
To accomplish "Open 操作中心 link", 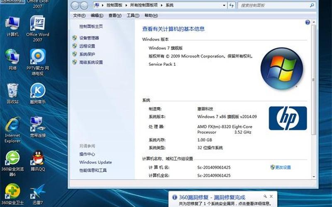I will click(x=87, y=154).
